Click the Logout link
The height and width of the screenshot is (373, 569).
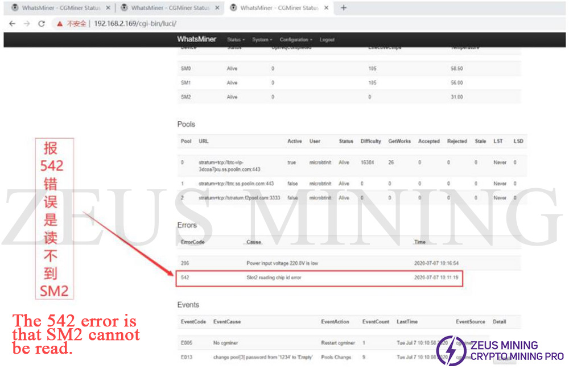(x=327, y=40)
